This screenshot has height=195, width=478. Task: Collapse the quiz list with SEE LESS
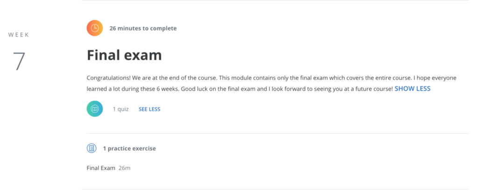[x=149, y=109]
